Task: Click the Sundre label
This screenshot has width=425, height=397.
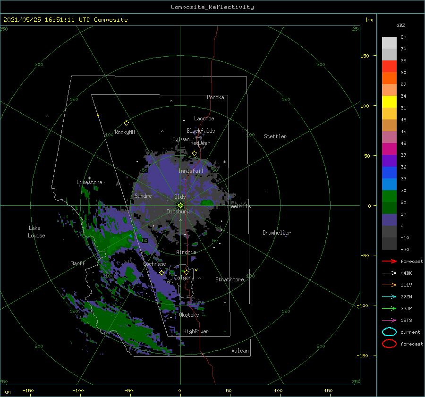Action: coord(143,195)
